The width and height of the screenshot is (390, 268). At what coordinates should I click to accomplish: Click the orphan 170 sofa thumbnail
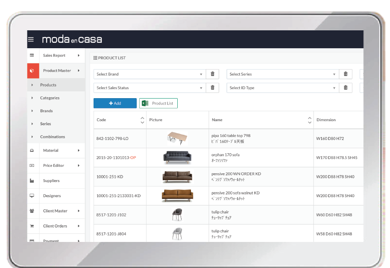(177, 157)
